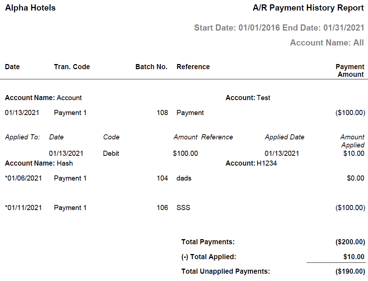Image resolution: width=368 pixels, height=281 pixels.
Task: Select the SSS payment dated 01/11/2021
Action: click(184, 207)
